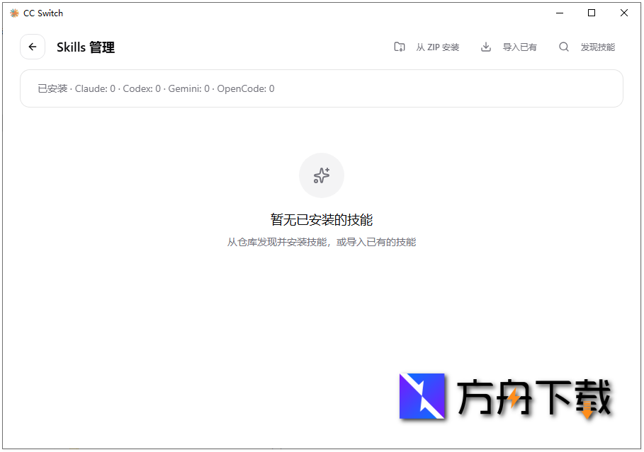Open 从 ZIP 安装 to install a skill
This screenshot has width=644, height=452.
(438, 47)
